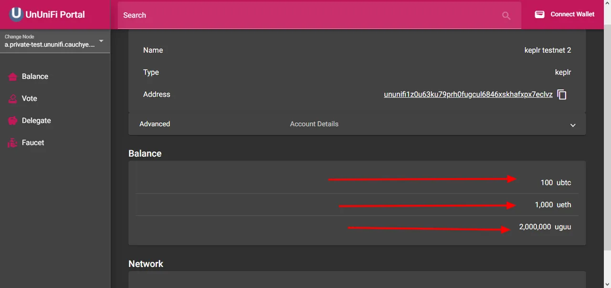Click the Name field label

[153, 50]
